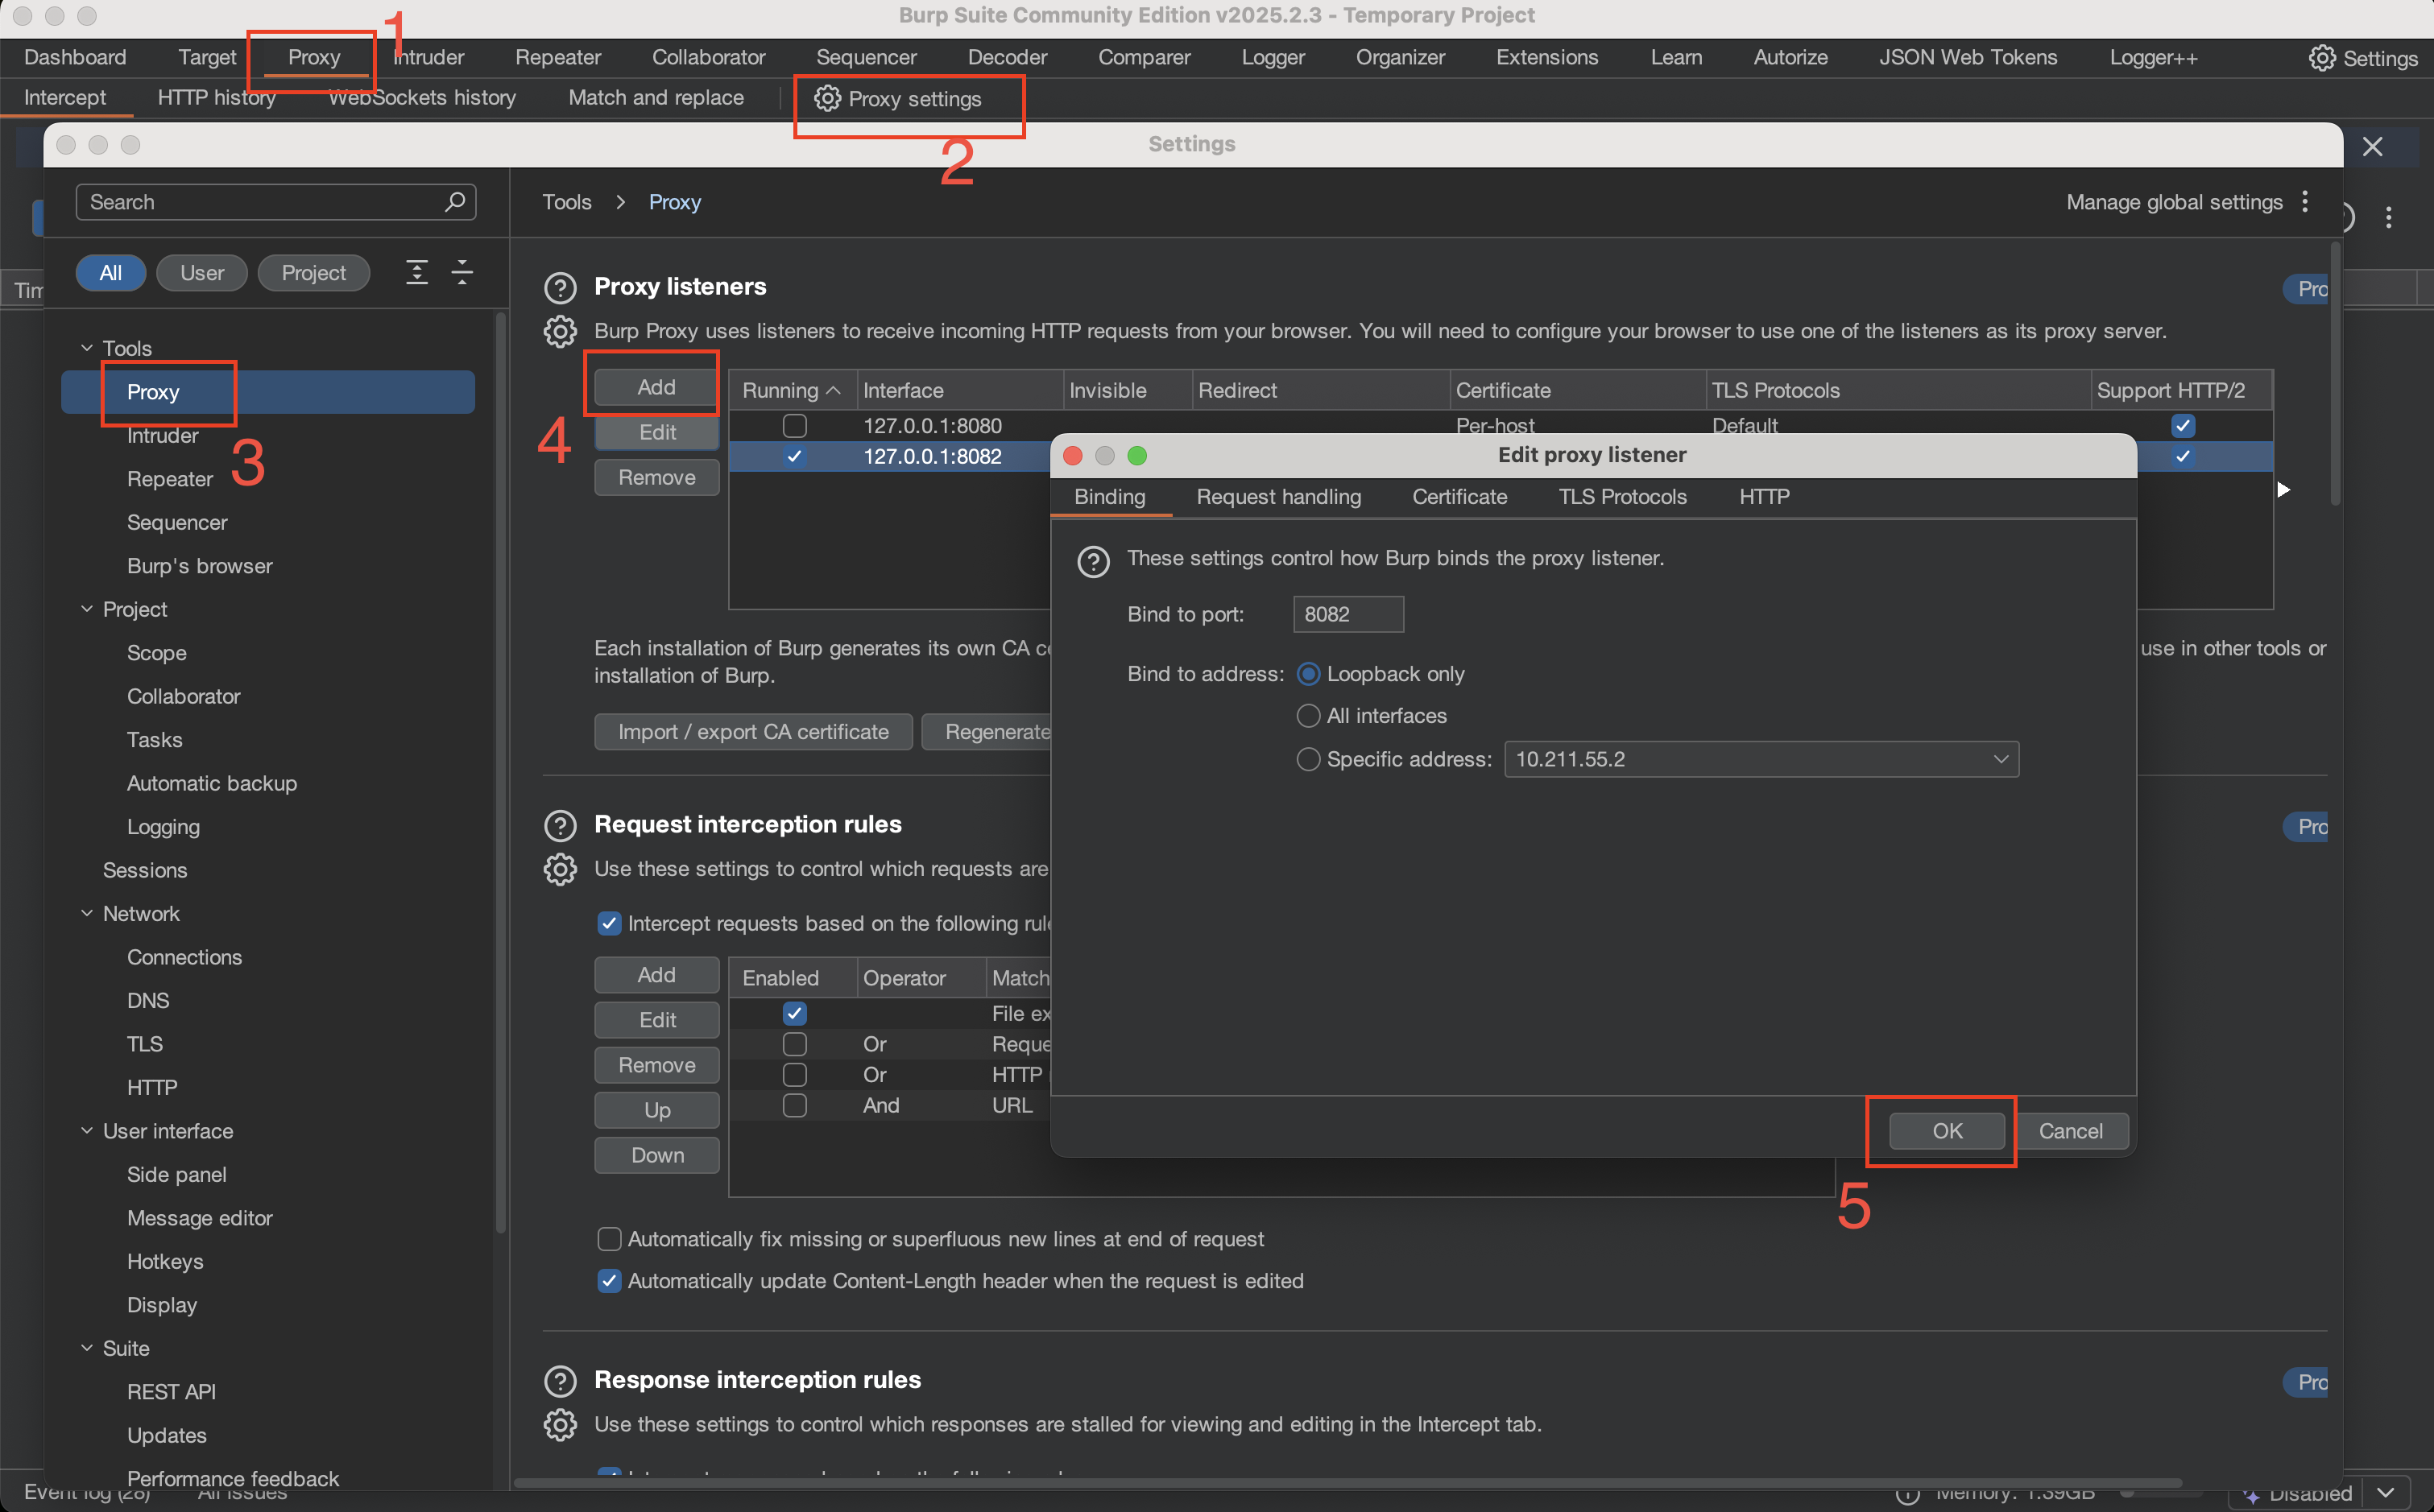Click the Proxy settings gear icon
The height and width of the screenshot is (1512, 2434).
[x=826, y=98]
